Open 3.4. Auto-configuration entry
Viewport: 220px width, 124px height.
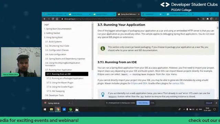tap(56, 54)
